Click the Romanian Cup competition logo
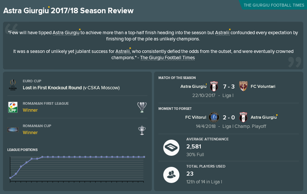This screenshot has height=194, width=307. [13, 129]
